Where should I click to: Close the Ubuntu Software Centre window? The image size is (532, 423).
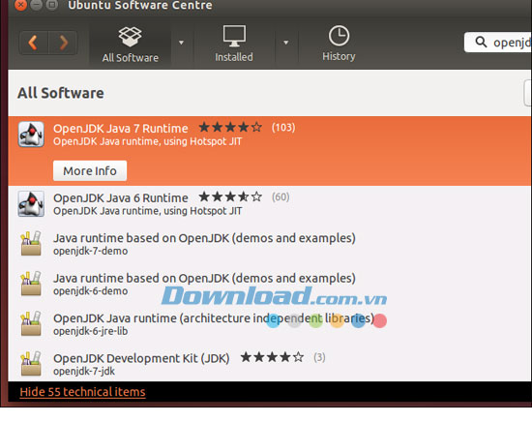(x=21, y=5)
